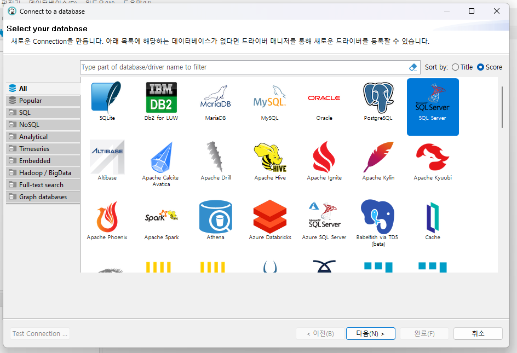Maximize the Connect to a database window

[472, 11]
